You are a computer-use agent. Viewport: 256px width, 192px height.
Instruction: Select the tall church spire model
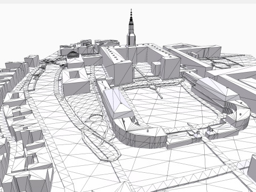[x=131, y=28]
